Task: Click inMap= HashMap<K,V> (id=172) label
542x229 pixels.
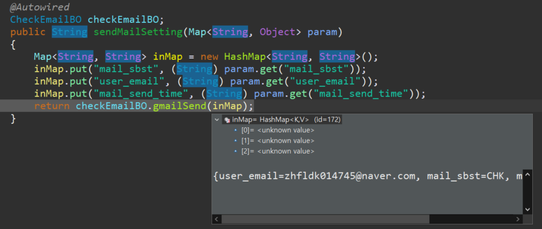Action: pyautogui.click(x=286, y=119)
